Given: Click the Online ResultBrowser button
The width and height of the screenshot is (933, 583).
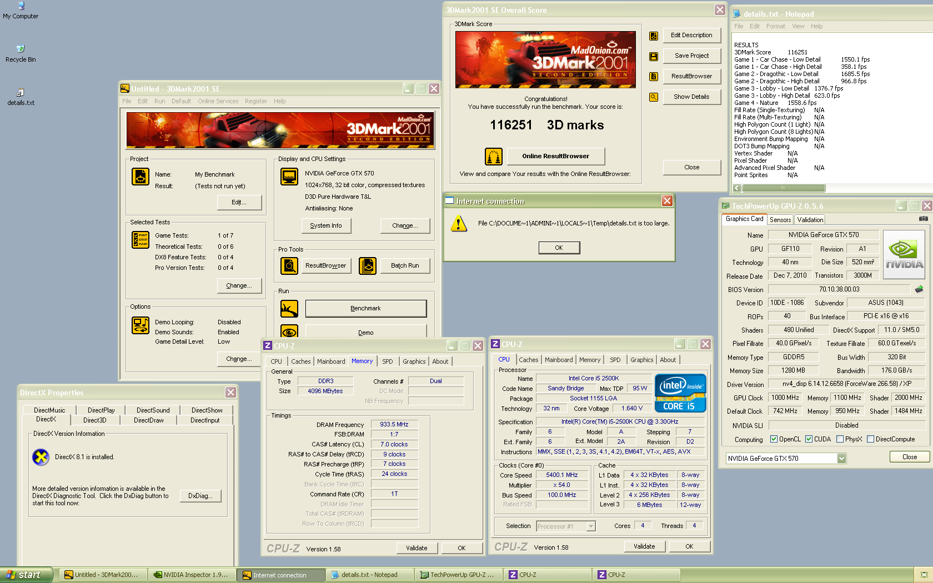Looking at the screenshot, I should pos(555,156).
